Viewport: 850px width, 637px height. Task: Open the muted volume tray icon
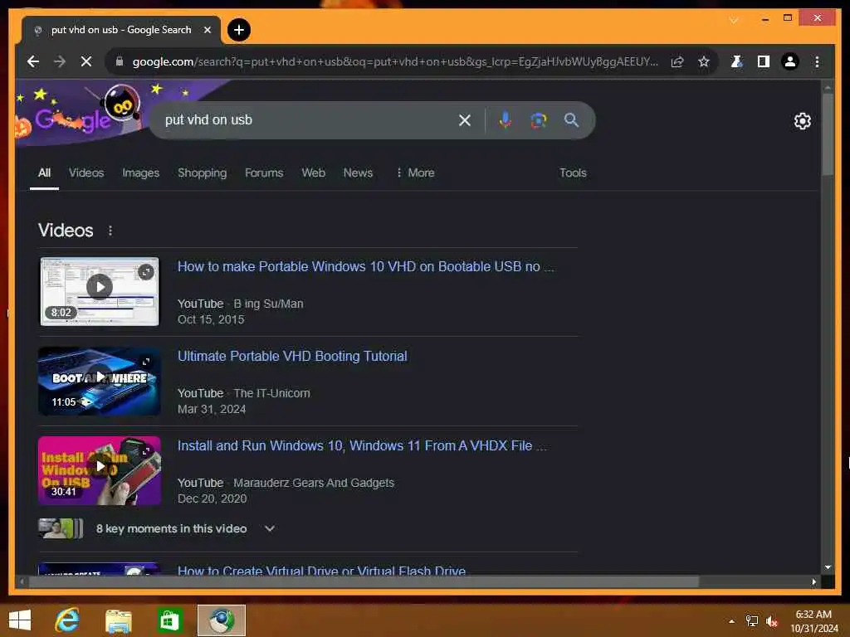[x=771, y=621]
